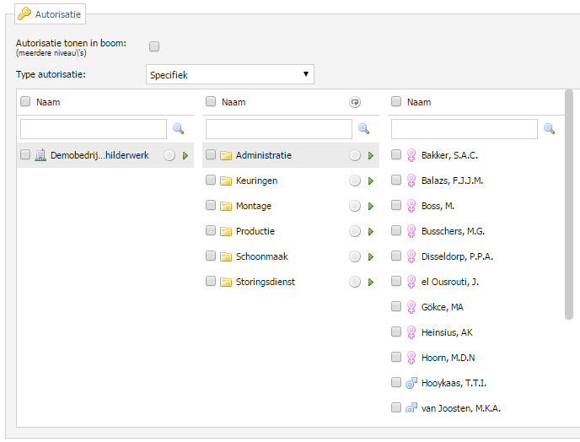Viewport: 580px width, 442px height.
Task: Click the employee name Heinsius, AK
Action: pyautogui.click(x=446, y=332)
